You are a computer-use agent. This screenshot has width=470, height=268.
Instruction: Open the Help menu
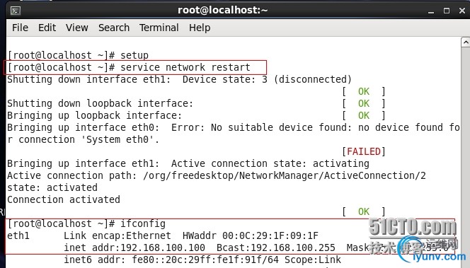[x=200, y=28]
